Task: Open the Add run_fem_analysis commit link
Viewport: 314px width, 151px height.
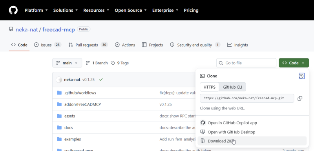Action: point(177,139)
